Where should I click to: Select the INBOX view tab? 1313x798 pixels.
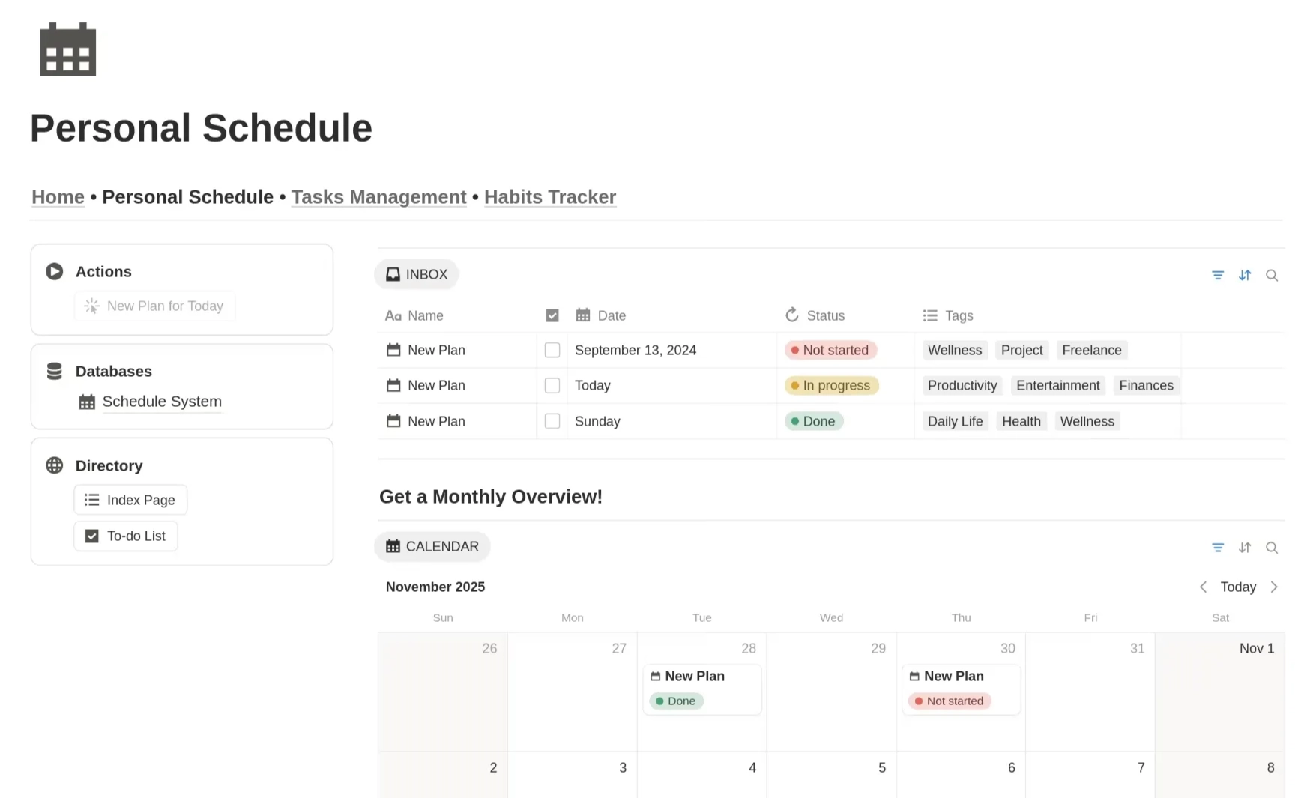coord(417,274)
